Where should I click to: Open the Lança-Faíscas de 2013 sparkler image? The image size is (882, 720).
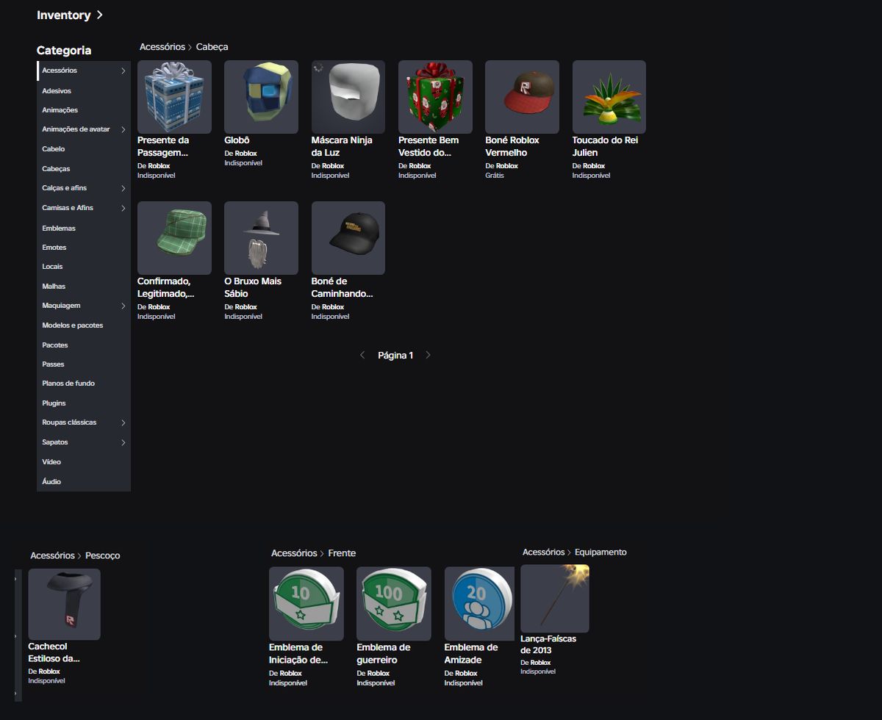click(x=555, y=598)
